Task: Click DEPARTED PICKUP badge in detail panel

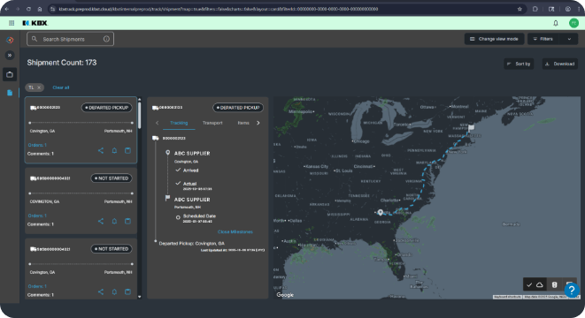Action: [x=238, y=108]
